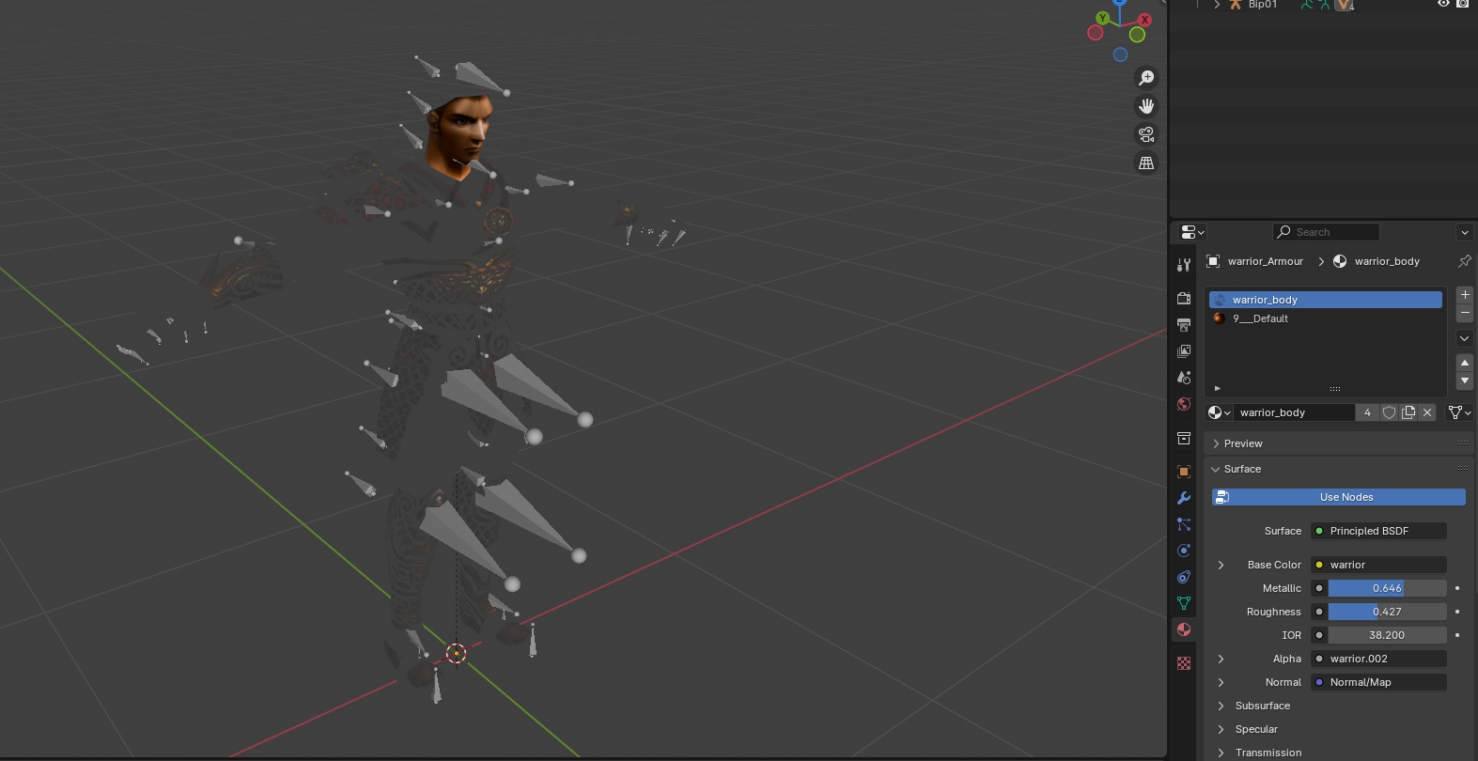Toggle the material slot list filter triangle
Viewport: 1478px width, 761px height.
[1218, 388]
